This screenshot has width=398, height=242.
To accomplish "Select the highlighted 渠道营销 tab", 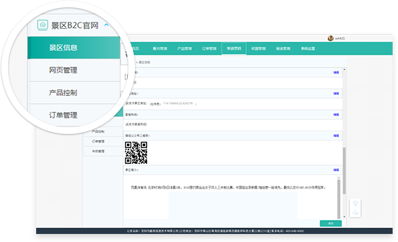I will point(233,48).
